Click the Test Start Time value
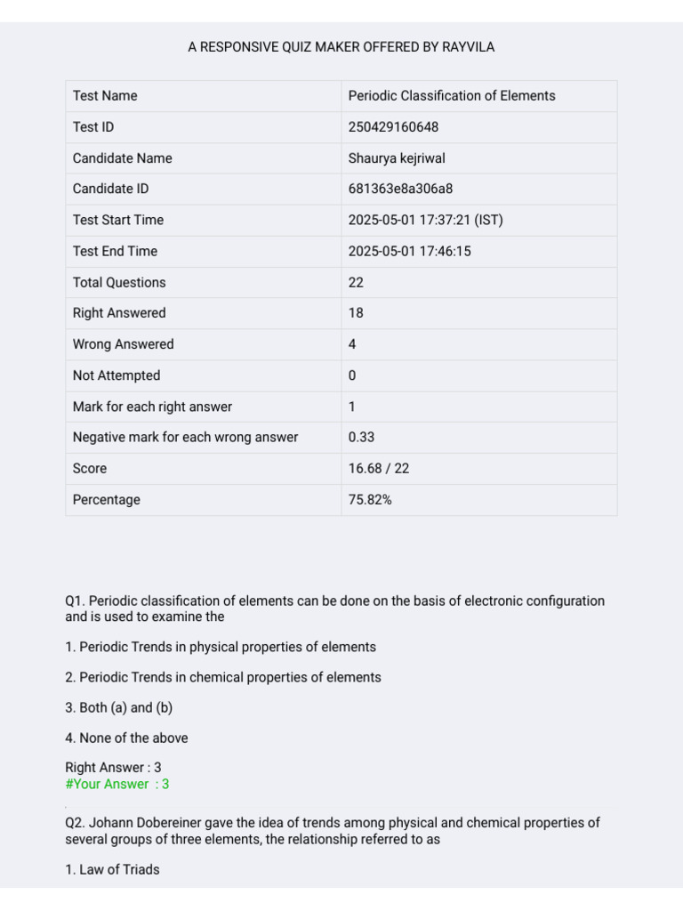Image resolution: width=683 pixels, height=911 pixels. click(425, 221)
